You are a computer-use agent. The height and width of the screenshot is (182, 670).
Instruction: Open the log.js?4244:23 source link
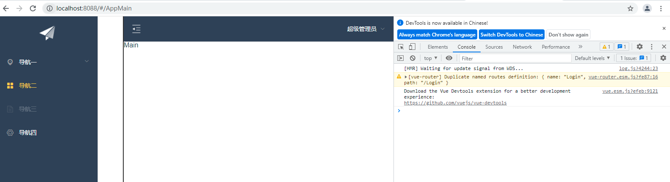(x=638, y=68)
